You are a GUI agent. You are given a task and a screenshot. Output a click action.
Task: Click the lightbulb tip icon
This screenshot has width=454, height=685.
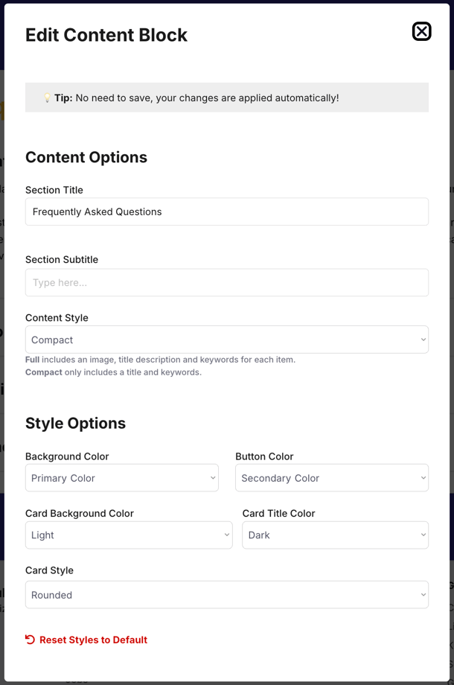point(47,98)
